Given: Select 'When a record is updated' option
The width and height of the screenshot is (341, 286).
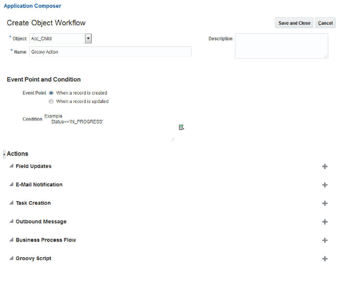Looking at the screenshot, I should 51,102.
